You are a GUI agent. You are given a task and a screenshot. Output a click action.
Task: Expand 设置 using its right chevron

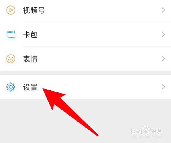click(163, 87)
